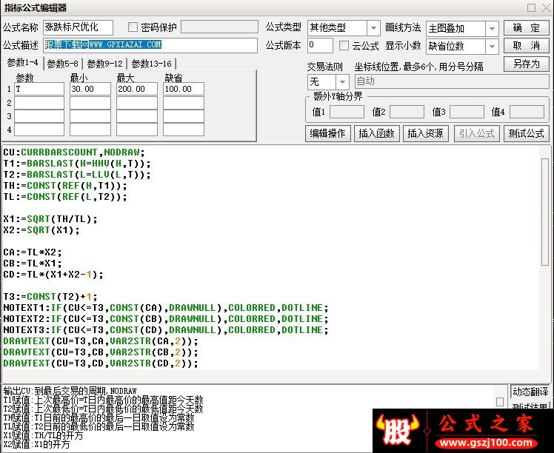Enable the 密码保护 checkbox

tap(133, 27)
